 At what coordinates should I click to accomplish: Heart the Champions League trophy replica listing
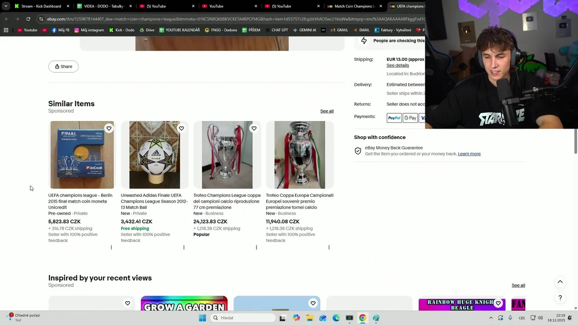(x=254, y=129)
